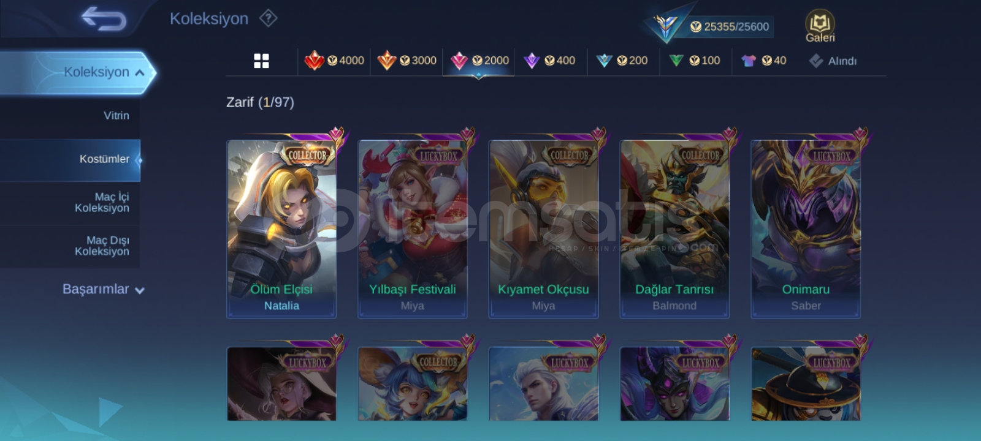Select the 400 purple gem tier
The height and width of the screenshot is (441, 981).
pyautogui.click(x=549, y=61)
